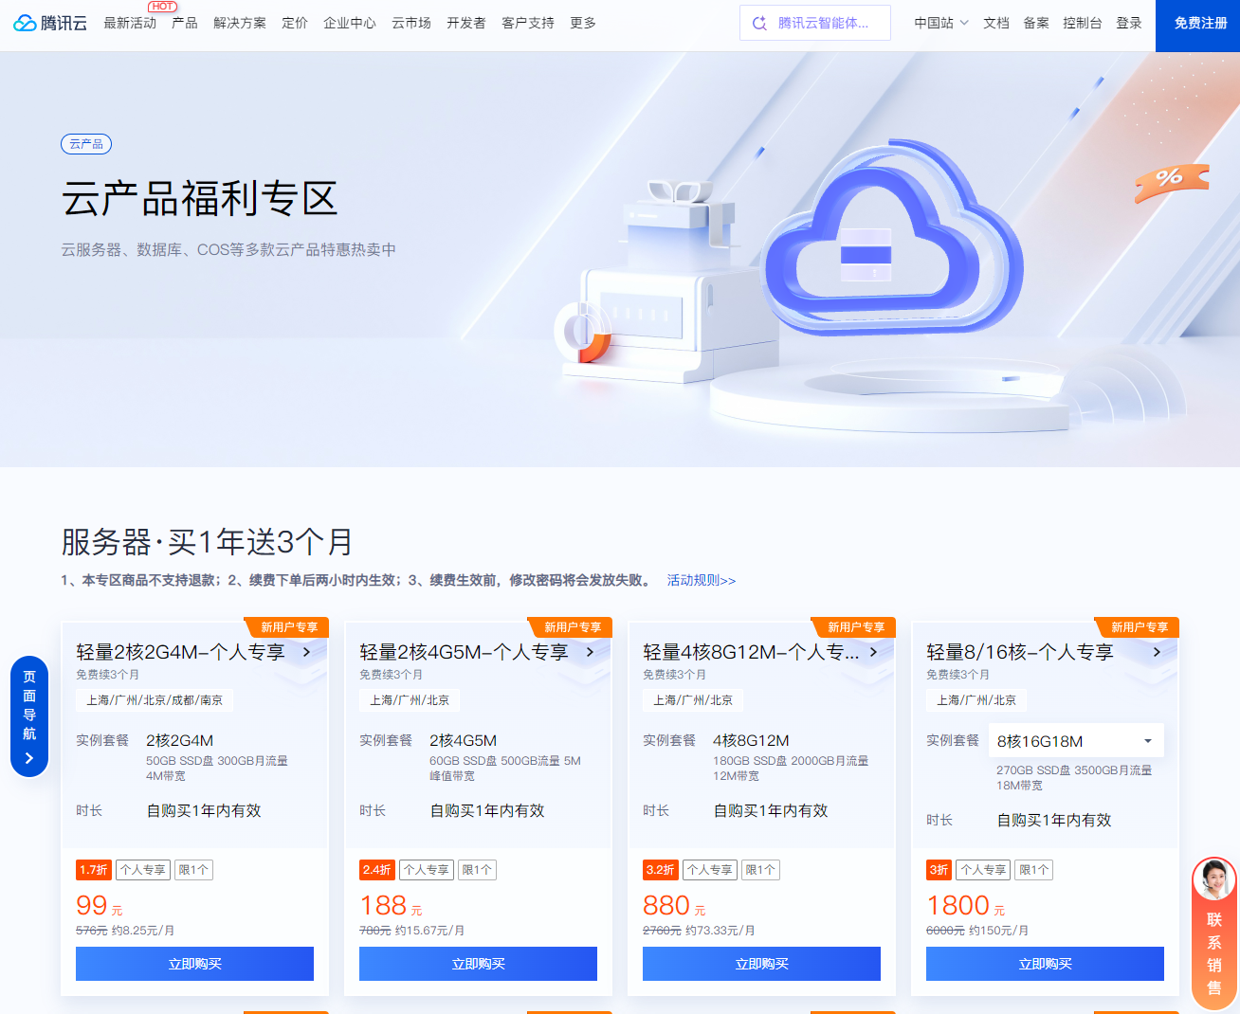Open the 产品 menu
1240x1014 pixels.
pyautogui.click(x=185, y=23)
